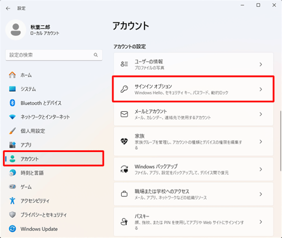Open ネットワークとインターネット settings
This screenshot has height=238, width=282.
point(54,117)
